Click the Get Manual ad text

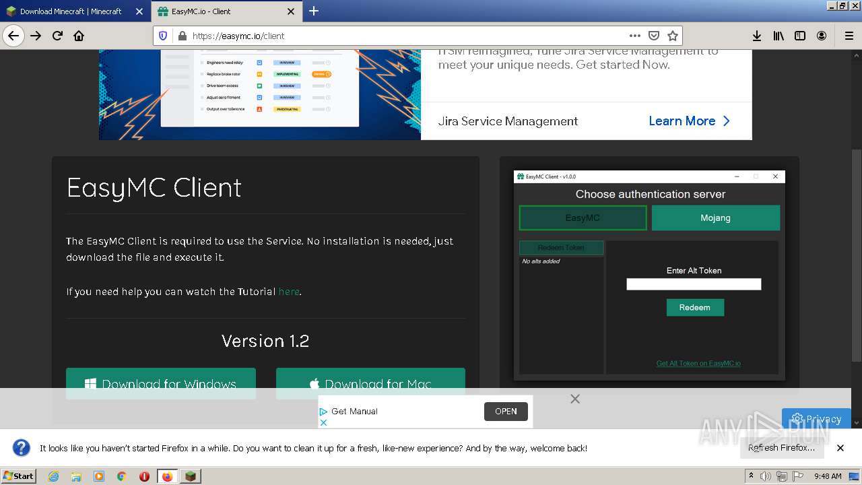point(354,412)
